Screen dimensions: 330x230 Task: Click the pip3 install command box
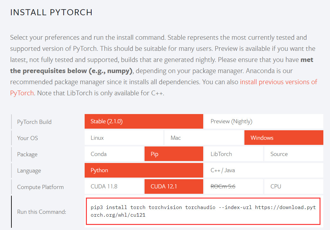[x=203, y=211]
